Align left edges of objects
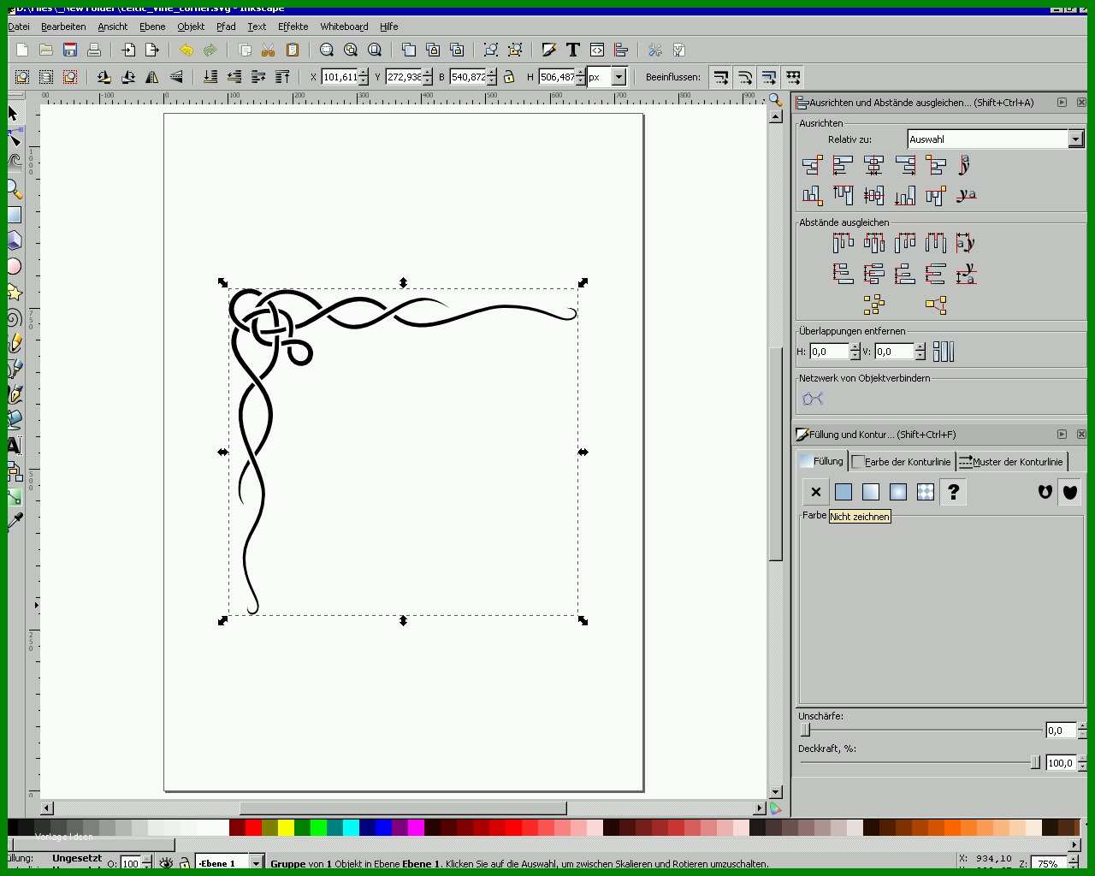The height and width of the screenshot is (876, 1095). pos(843,165)
